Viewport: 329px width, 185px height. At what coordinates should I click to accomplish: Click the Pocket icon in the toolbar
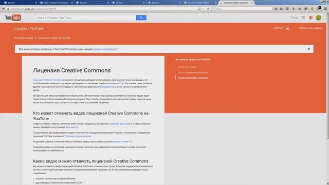click(x=287, y=9)
